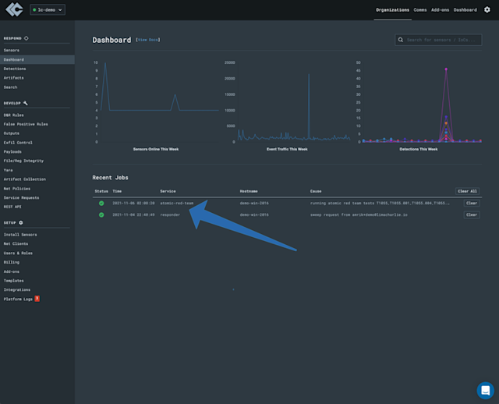499x404 pixels.
Task: Expand the lc-demo organization dropdown
Action: point(48,10)
